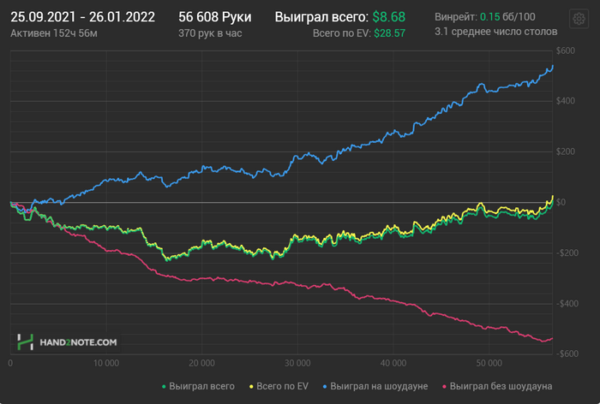Click the '370 рук в час' text
This screenshot has width=600, height=404.
click(x=210, y=33)
